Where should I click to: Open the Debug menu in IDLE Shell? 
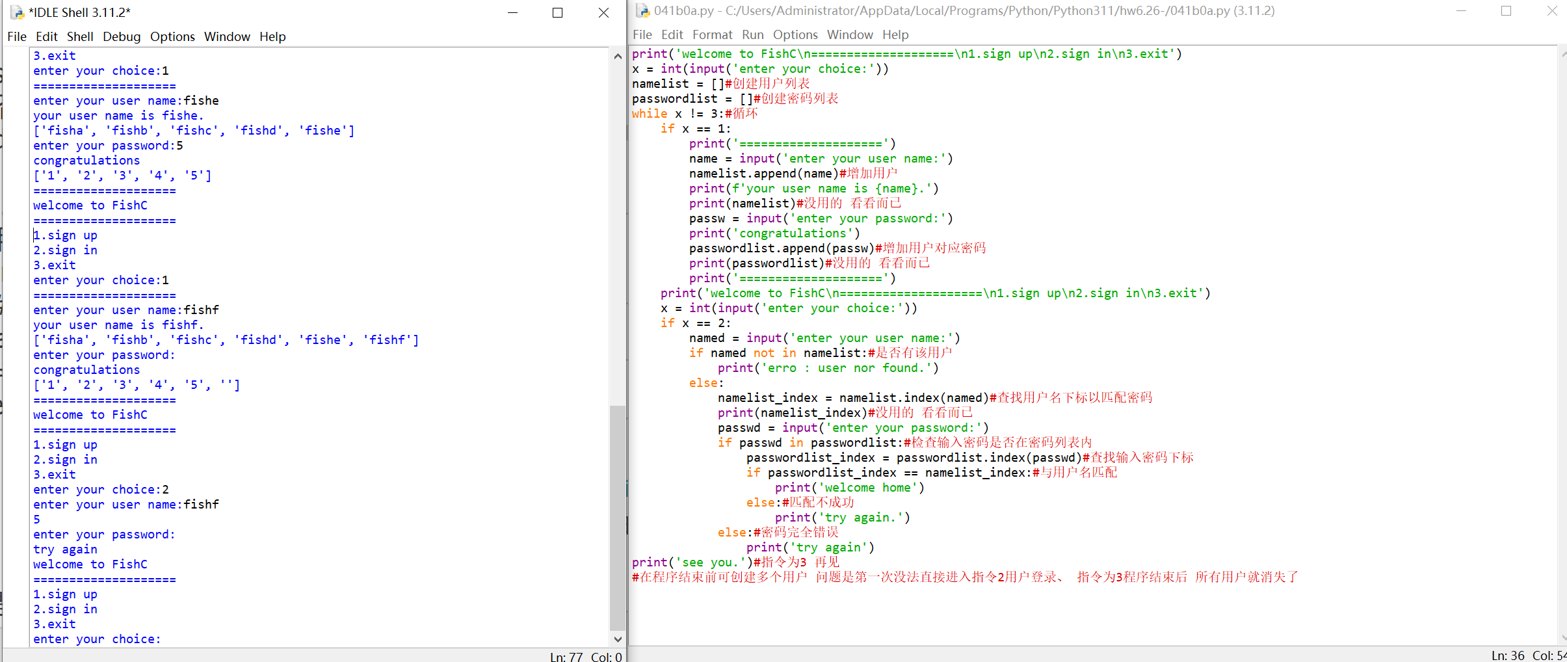point(122,36)
